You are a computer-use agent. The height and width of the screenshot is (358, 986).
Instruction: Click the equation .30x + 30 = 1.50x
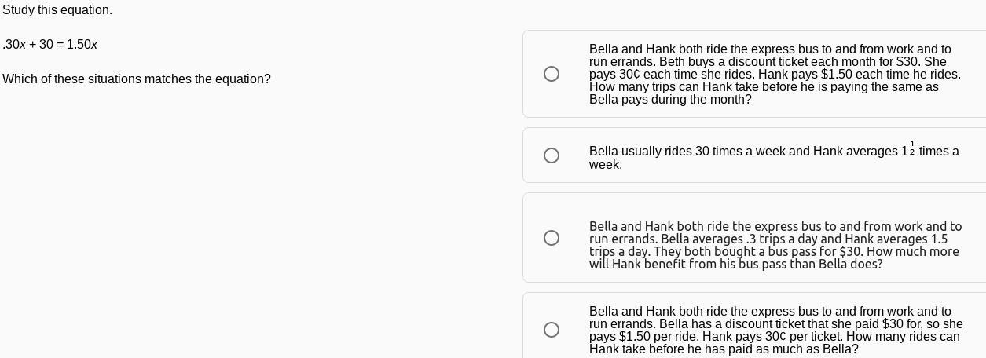(50, 45)
